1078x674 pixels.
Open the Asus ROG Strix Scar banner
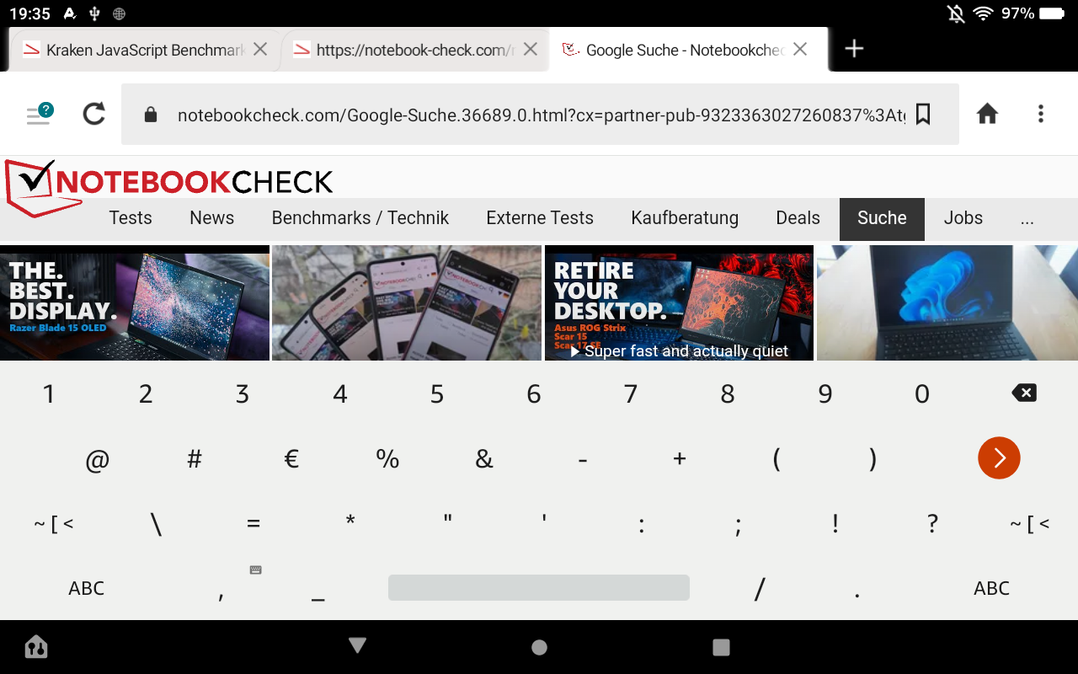click(x=679, y=303)
